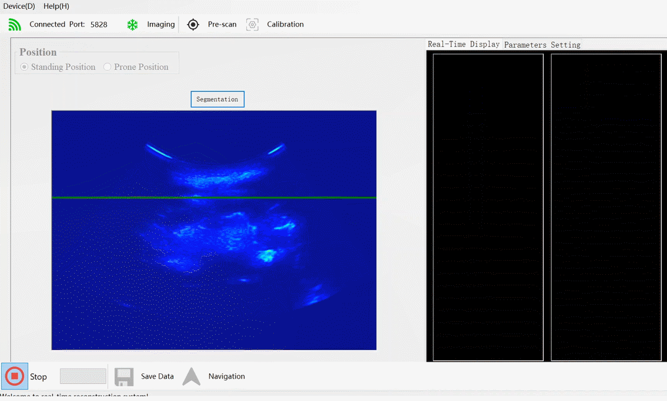
Task: Click the green horizontal line on the ultrasound image
Action: click(x=214, y=197)
